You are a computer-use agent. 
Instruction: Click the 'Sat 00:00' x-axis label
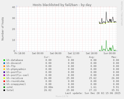[x=38, y=53]
